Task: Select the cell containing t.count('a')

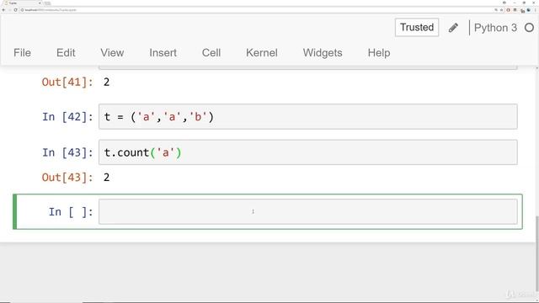Action: (x=308, y=152)
